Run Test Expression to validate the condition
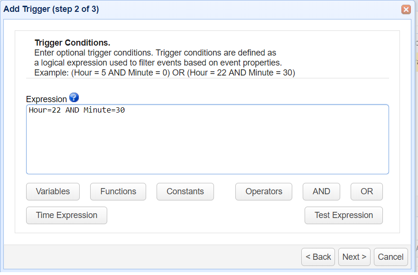The height and width of the screenshot is (275, 418). click(344, 215)
